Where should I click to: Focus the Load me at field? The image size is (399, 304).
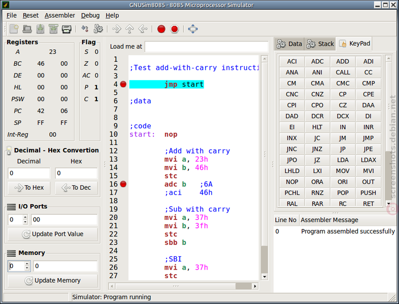click(207, 47)
